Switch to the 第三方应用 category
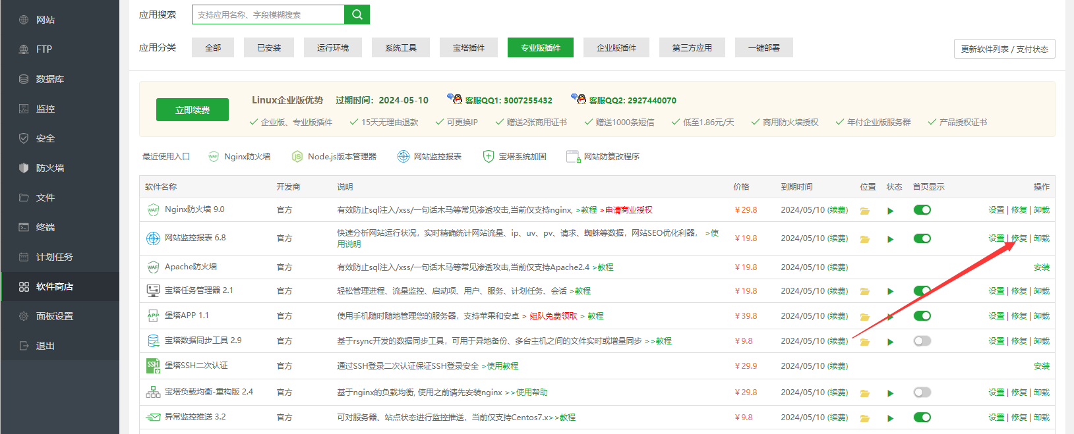The image size is (1074, 434). tap(692, 47)
